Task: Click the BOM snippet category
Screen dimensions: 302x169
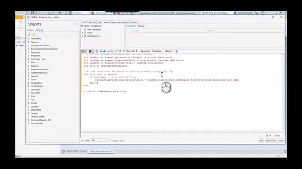Action: [33, 96]
